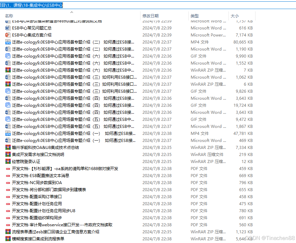The height and width of the screenshot is (243, 296).
Task: Sort files by the 名称 column header
Action: coord(9,16)
